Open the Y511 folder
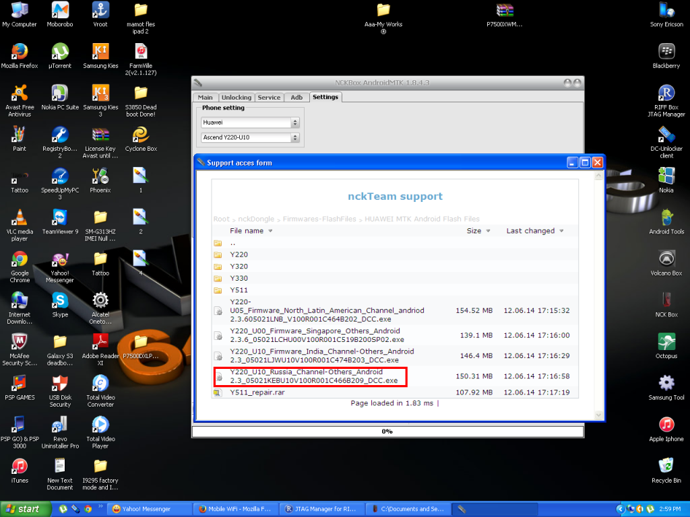This screenshot has width=690, height=517. click(x=239, y=289)
